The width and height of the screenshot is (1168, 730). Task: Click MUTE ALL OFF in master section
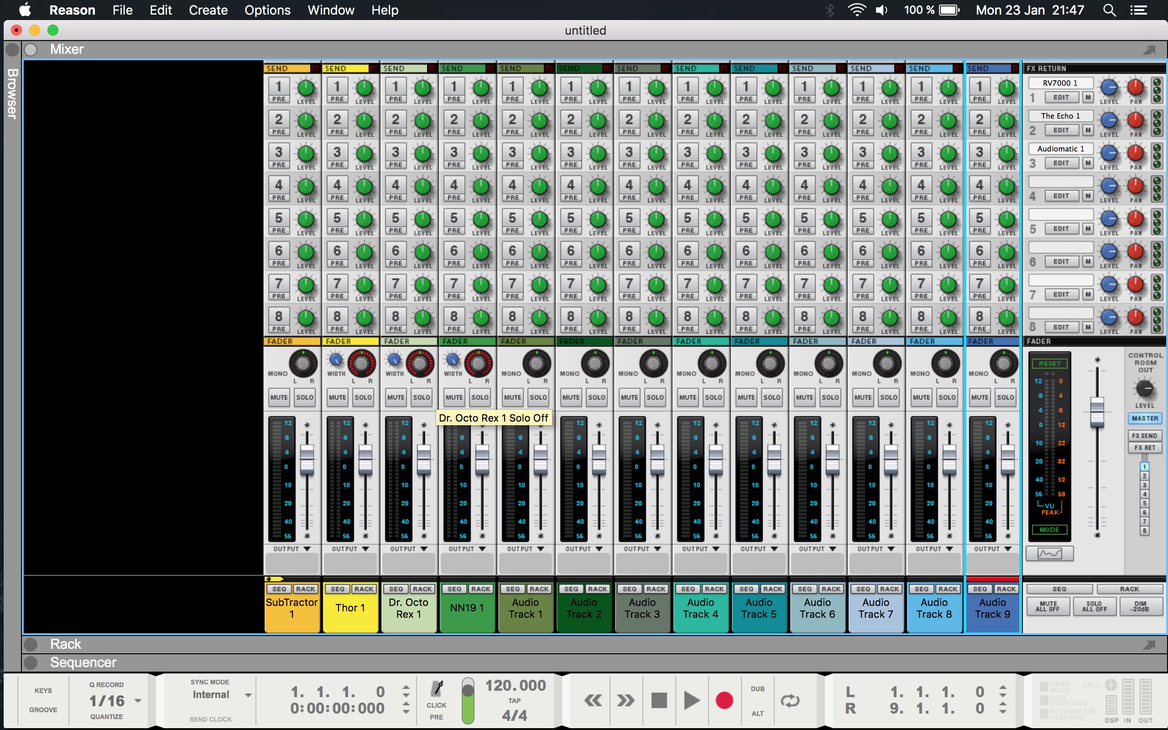pos(1048,606)
